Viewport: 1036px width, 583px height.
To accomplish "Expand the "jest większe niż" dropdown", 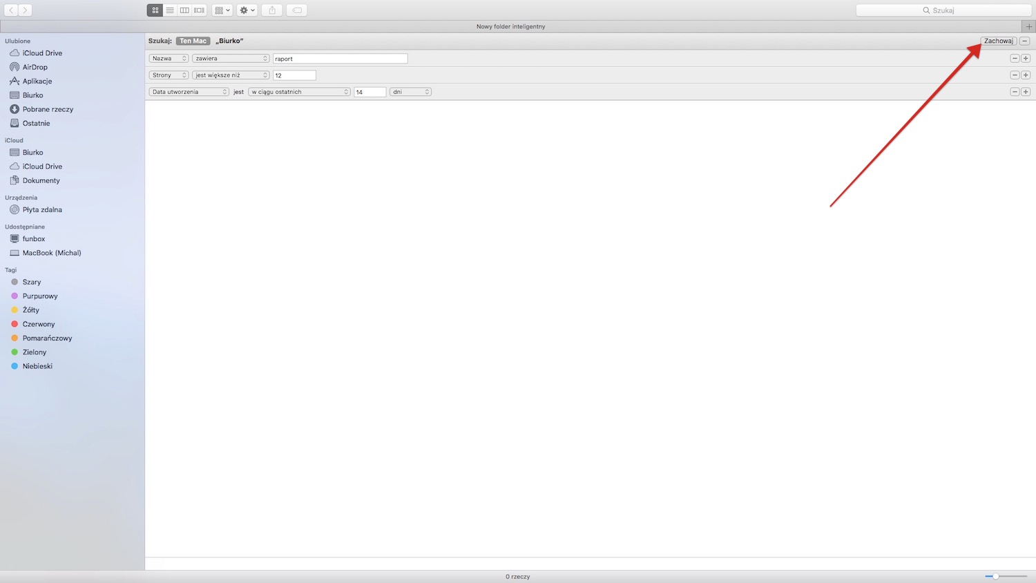I will [x=231, y=75].
